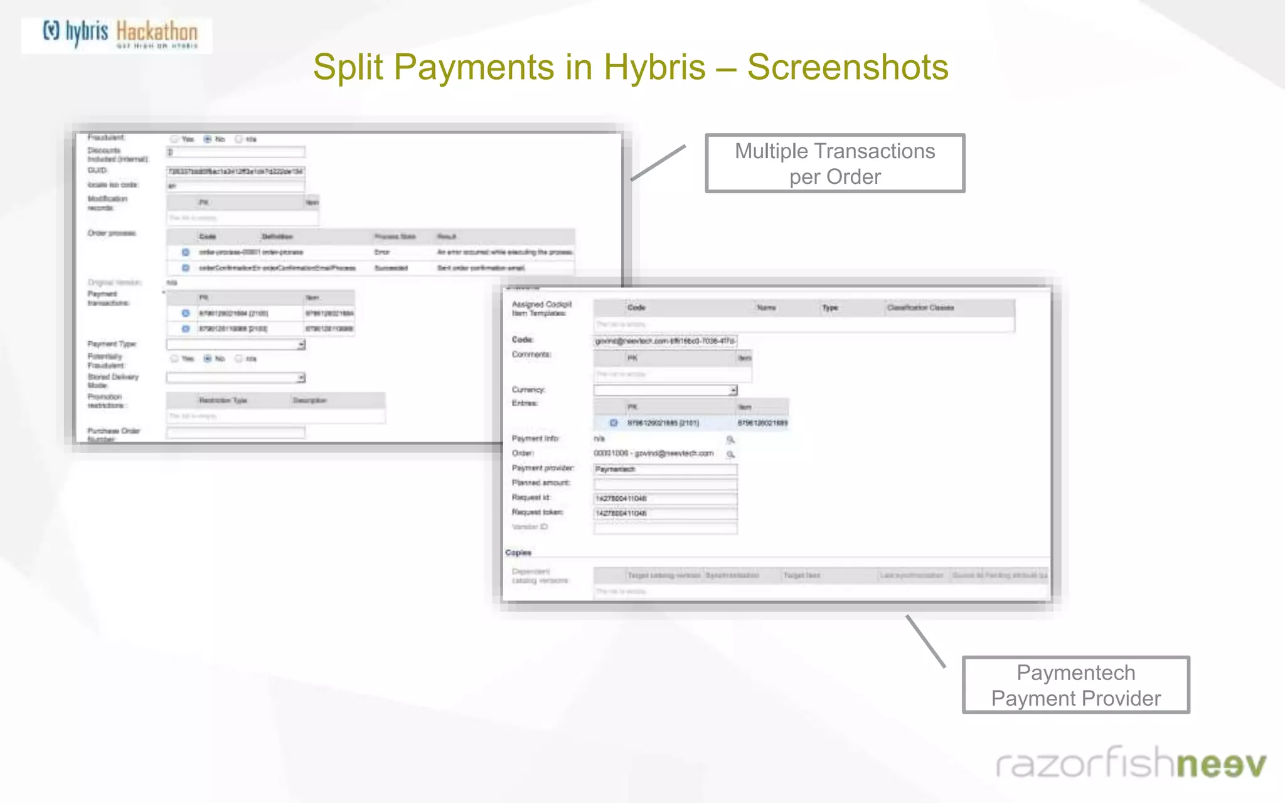1285x803 pixels.
Task: Click the Code field containing govind@neevtech.com
Action: click(x=666, y=341)
